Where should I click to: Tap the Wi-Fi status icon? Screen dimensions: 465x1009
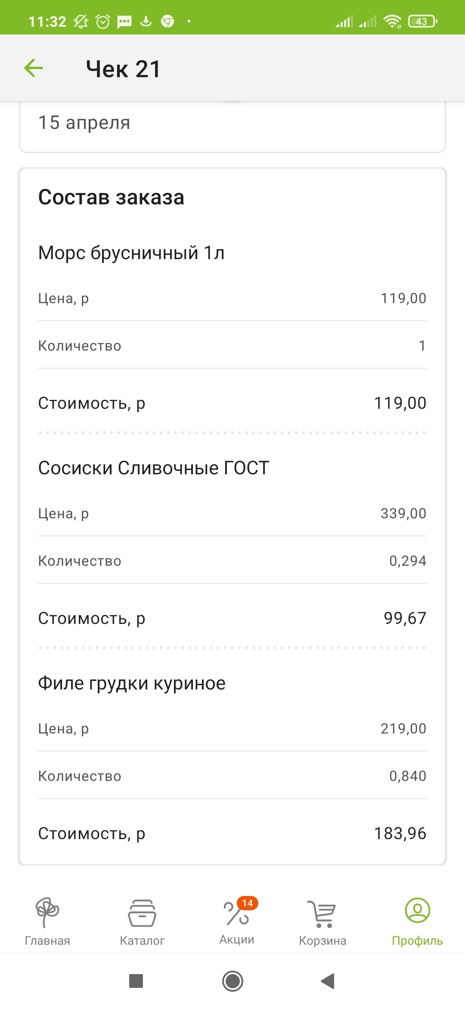click(x=392, y=21)
